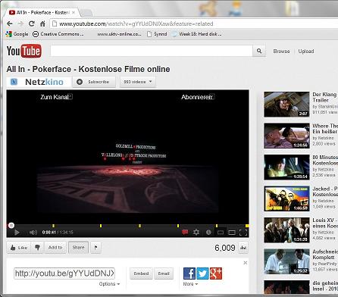Viewport: 338px width, 297px height.
Task: Share via the Twitter bird icon
Action: tap(202, 274)
